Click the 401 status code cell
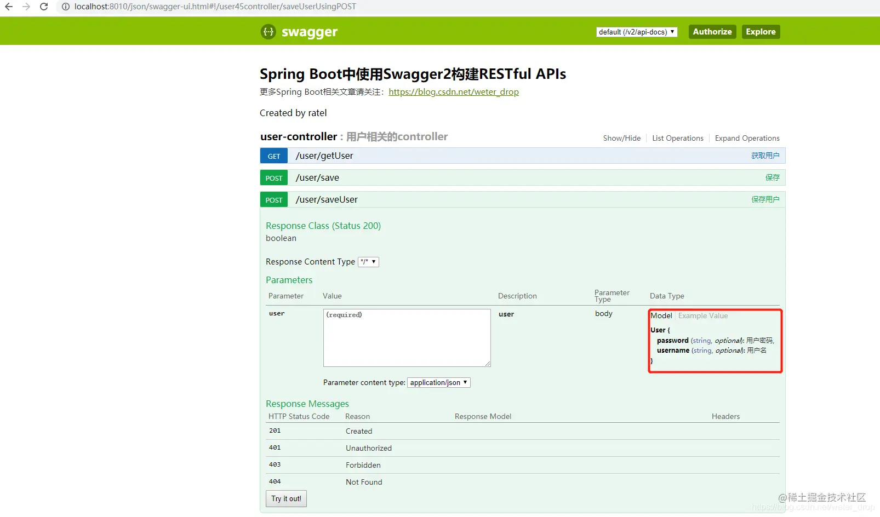This screenshot has width=880, height=517. 275,448
